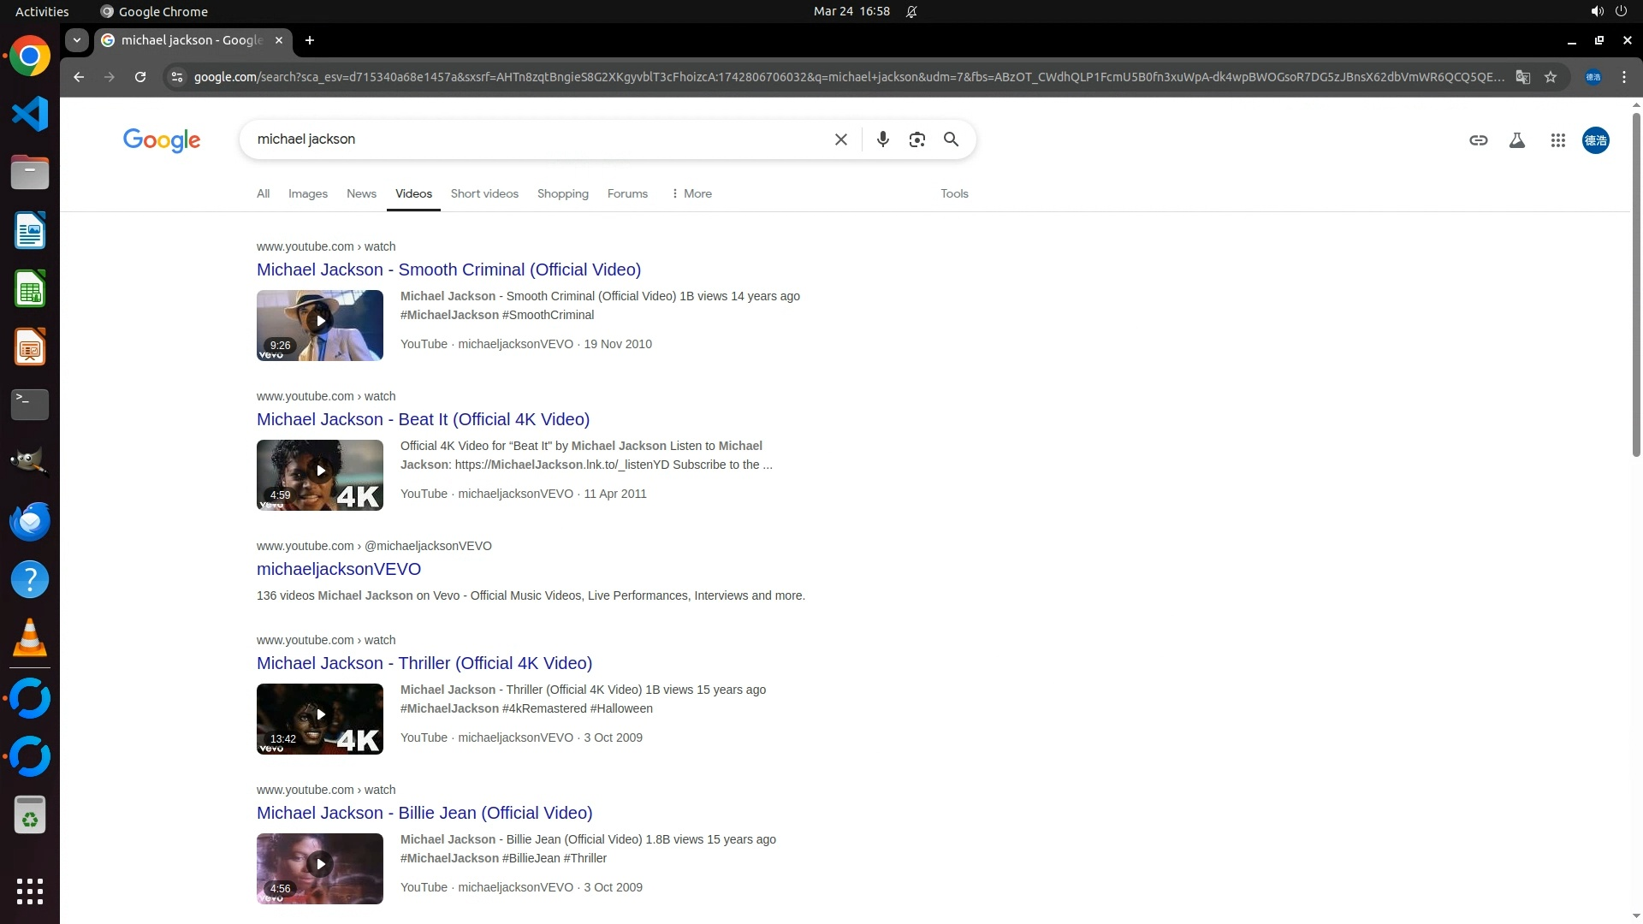
Task: Open Search Labs flask icon
Action: 1516,140
